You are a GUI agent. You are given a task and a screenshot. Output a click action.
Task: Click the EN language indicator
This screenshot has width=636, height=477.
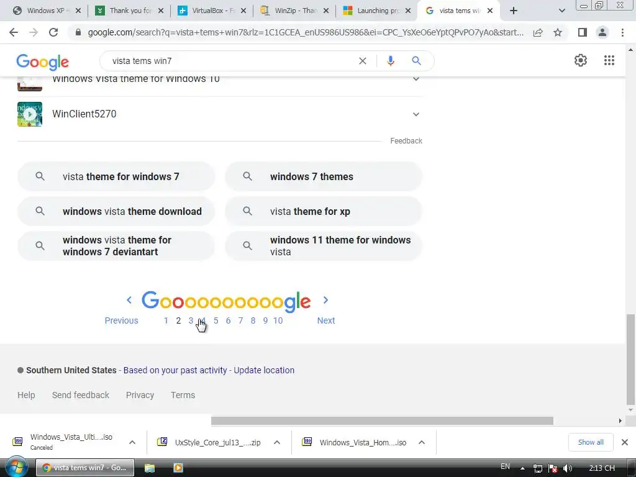tap(505, 466)
